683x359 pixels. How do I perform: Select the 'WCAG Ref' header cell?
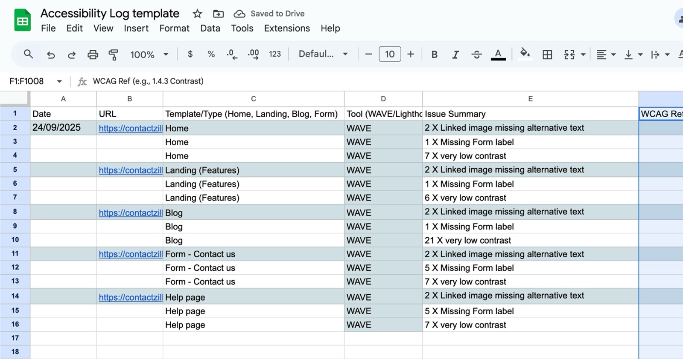[x=661, y=114]
